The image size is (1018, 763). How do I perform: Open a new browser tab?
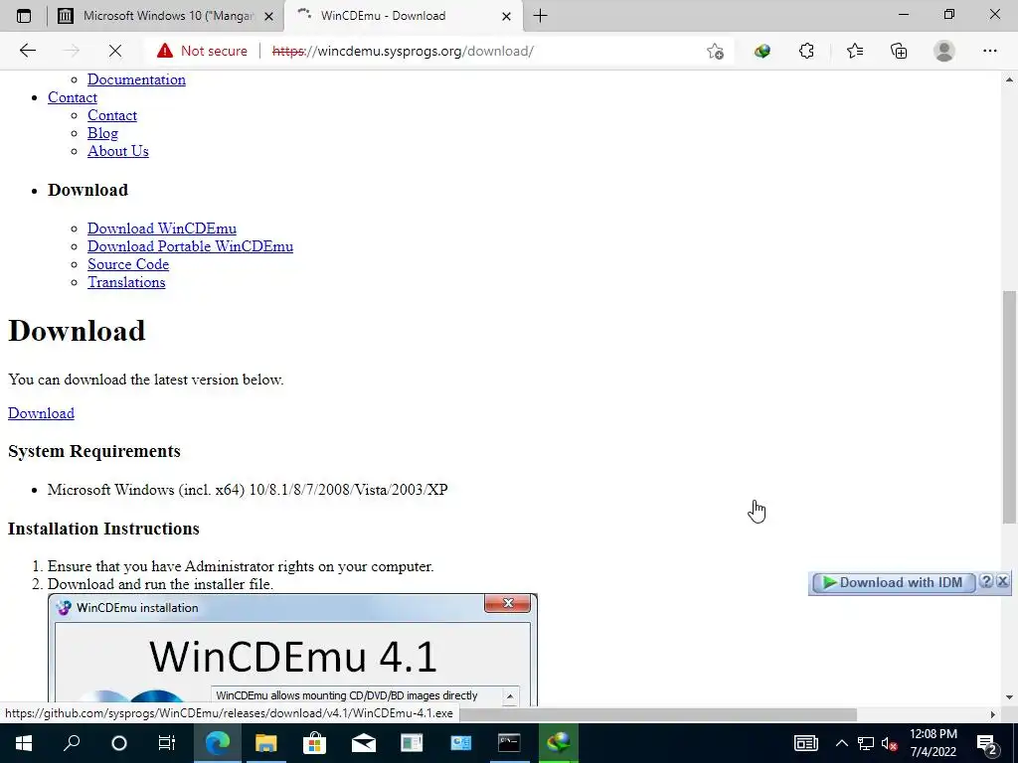click(x=540, y=16)
